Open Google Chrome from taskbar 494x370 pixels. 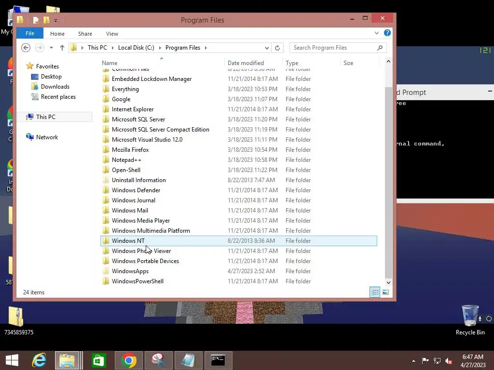click(128, 360)
